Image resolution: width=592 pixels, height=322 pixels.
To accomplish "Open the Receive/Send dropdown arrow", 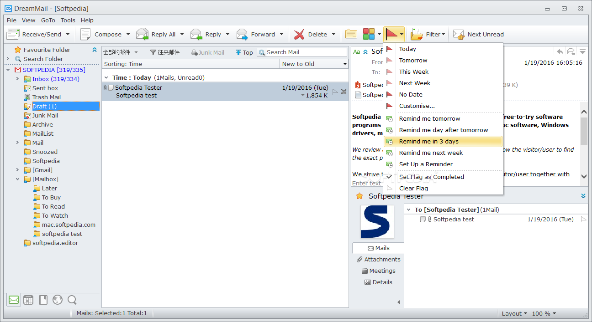I will tap(68, 34).
